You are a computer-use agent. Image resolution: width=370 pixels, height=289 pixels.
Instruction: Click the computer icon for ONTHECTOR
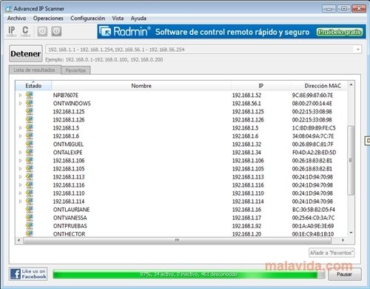tap(30, 233)
